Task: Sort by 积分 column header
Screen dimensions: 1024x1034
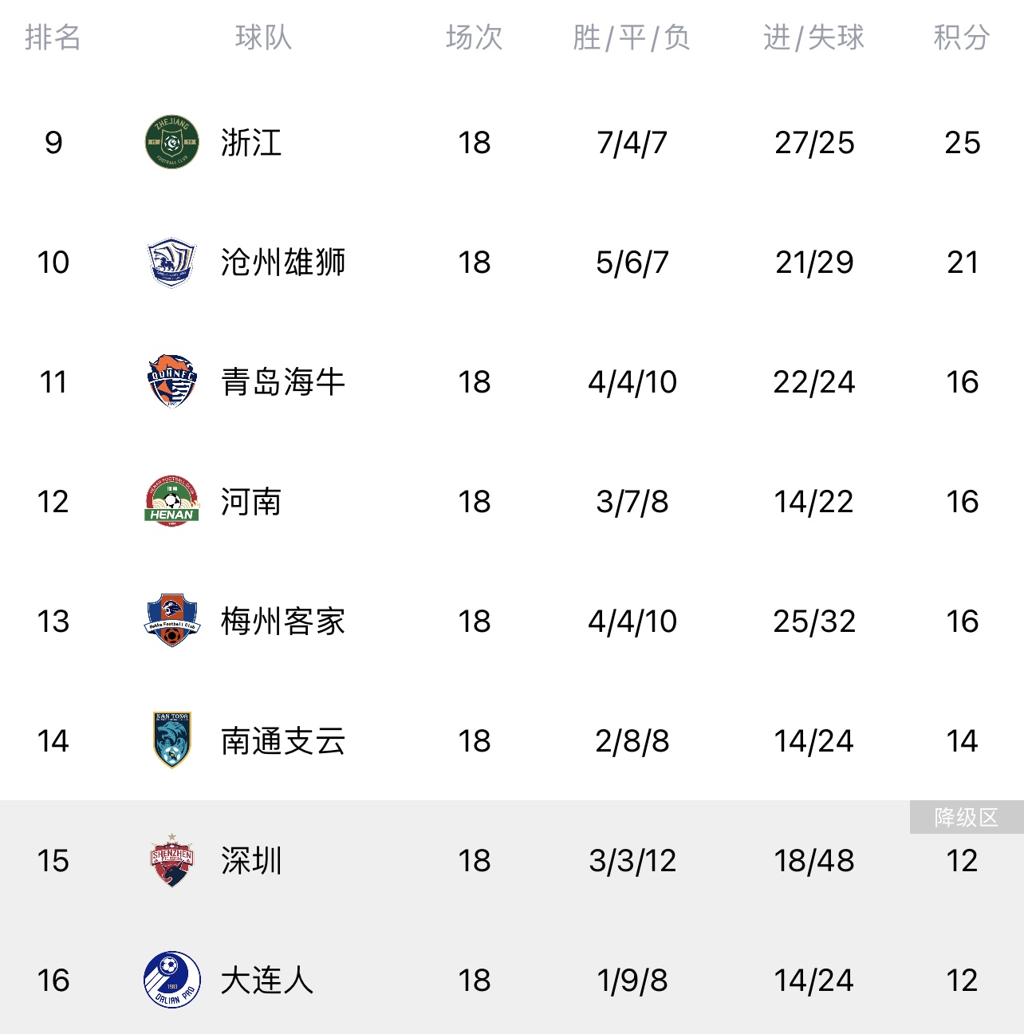Action: [962, 37]
